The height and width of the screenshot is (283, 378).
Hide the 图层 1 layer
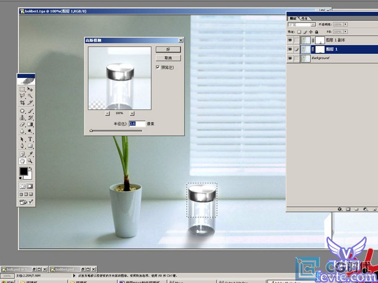pos(290,49)
